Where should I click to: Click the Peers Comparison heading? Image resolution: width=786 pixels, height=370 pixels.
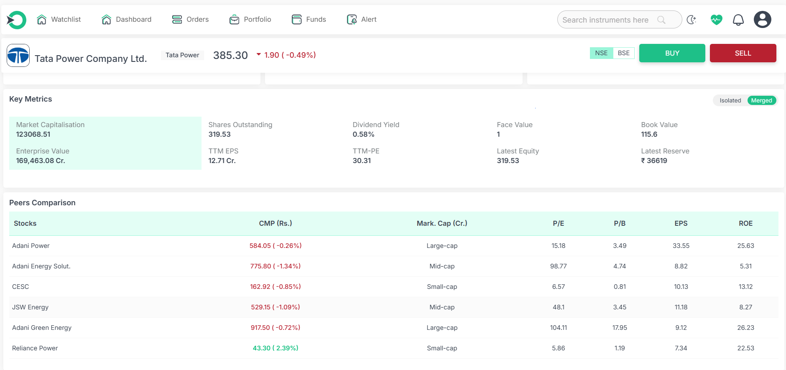click(x=42, y=203)
